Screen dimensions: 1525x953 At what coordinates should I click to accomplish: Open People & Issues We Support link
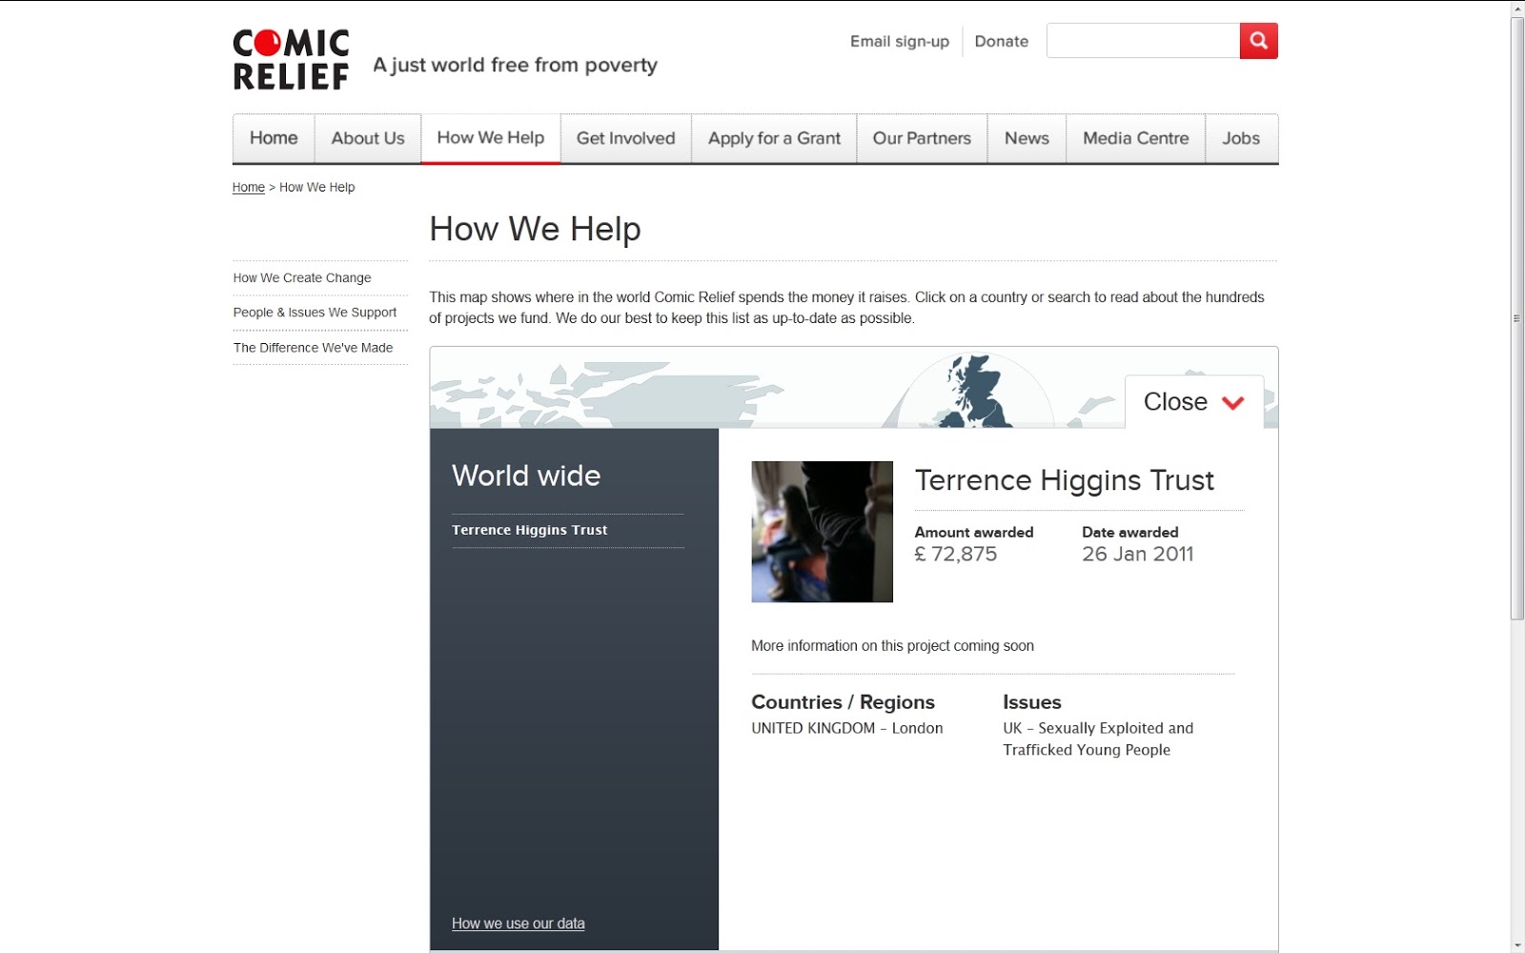tap(315, 313)
